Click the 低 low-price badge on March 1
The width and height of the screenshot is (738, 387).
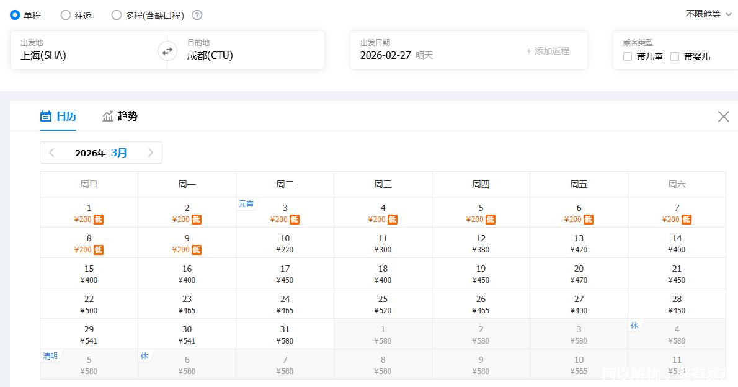(99, 220)
